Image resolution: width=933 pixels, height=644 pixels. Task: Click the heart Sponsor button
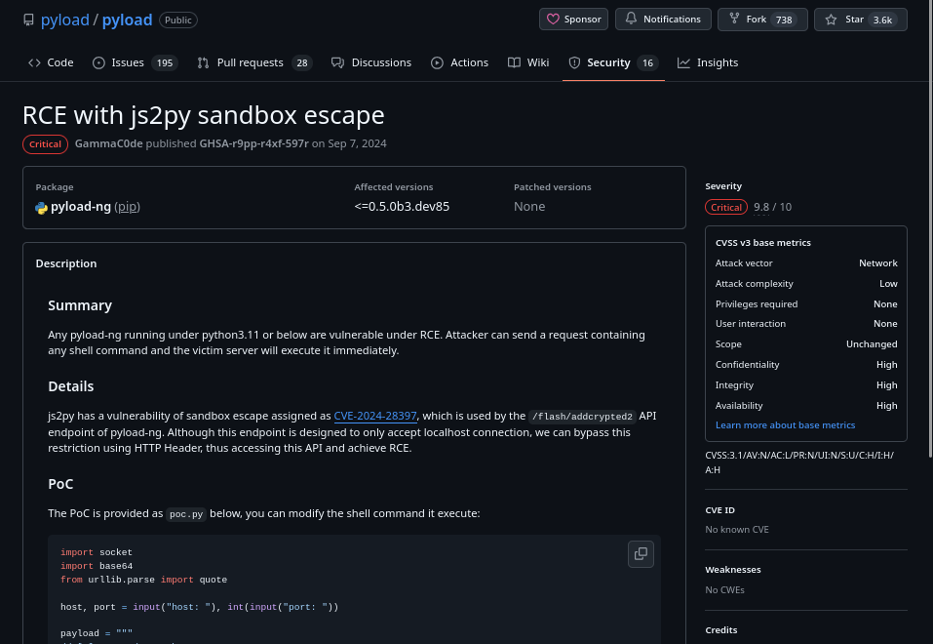point(573,19)
